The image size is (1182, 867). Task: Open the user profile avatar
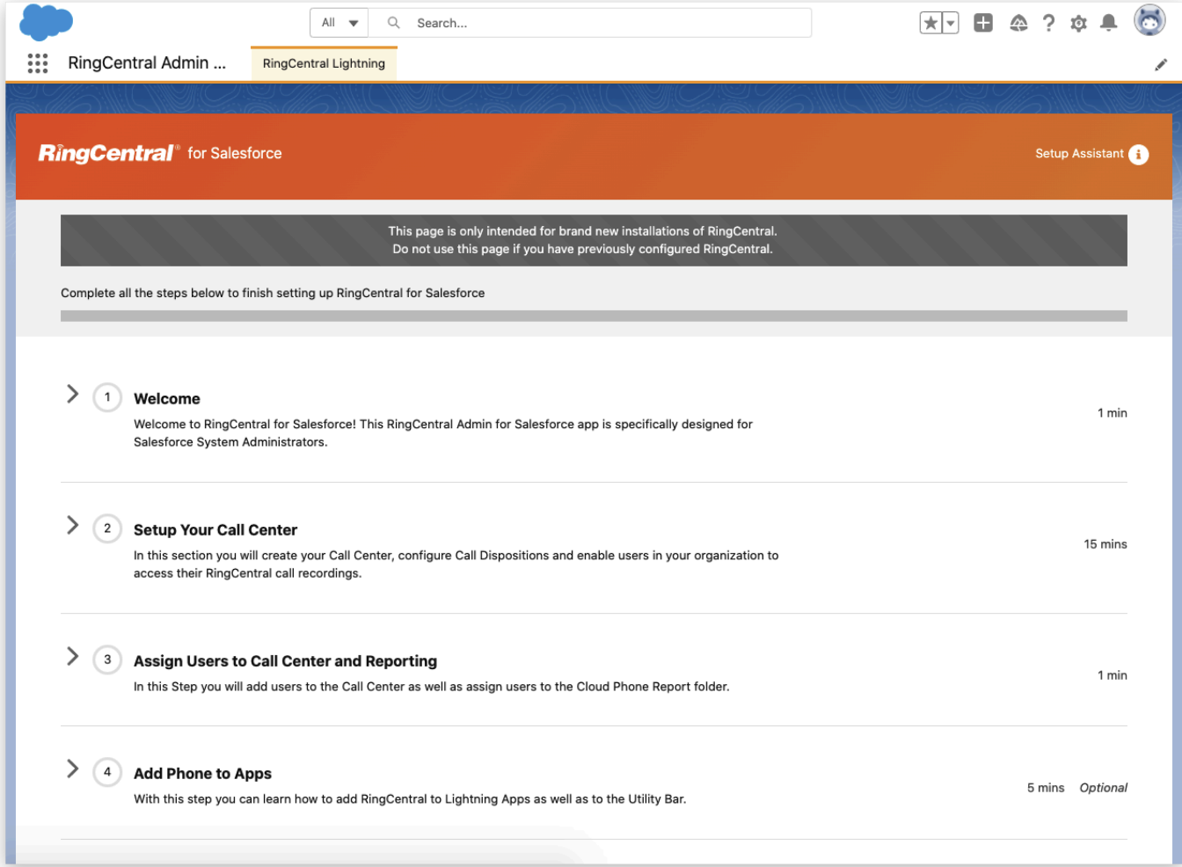pos(1149,20)
